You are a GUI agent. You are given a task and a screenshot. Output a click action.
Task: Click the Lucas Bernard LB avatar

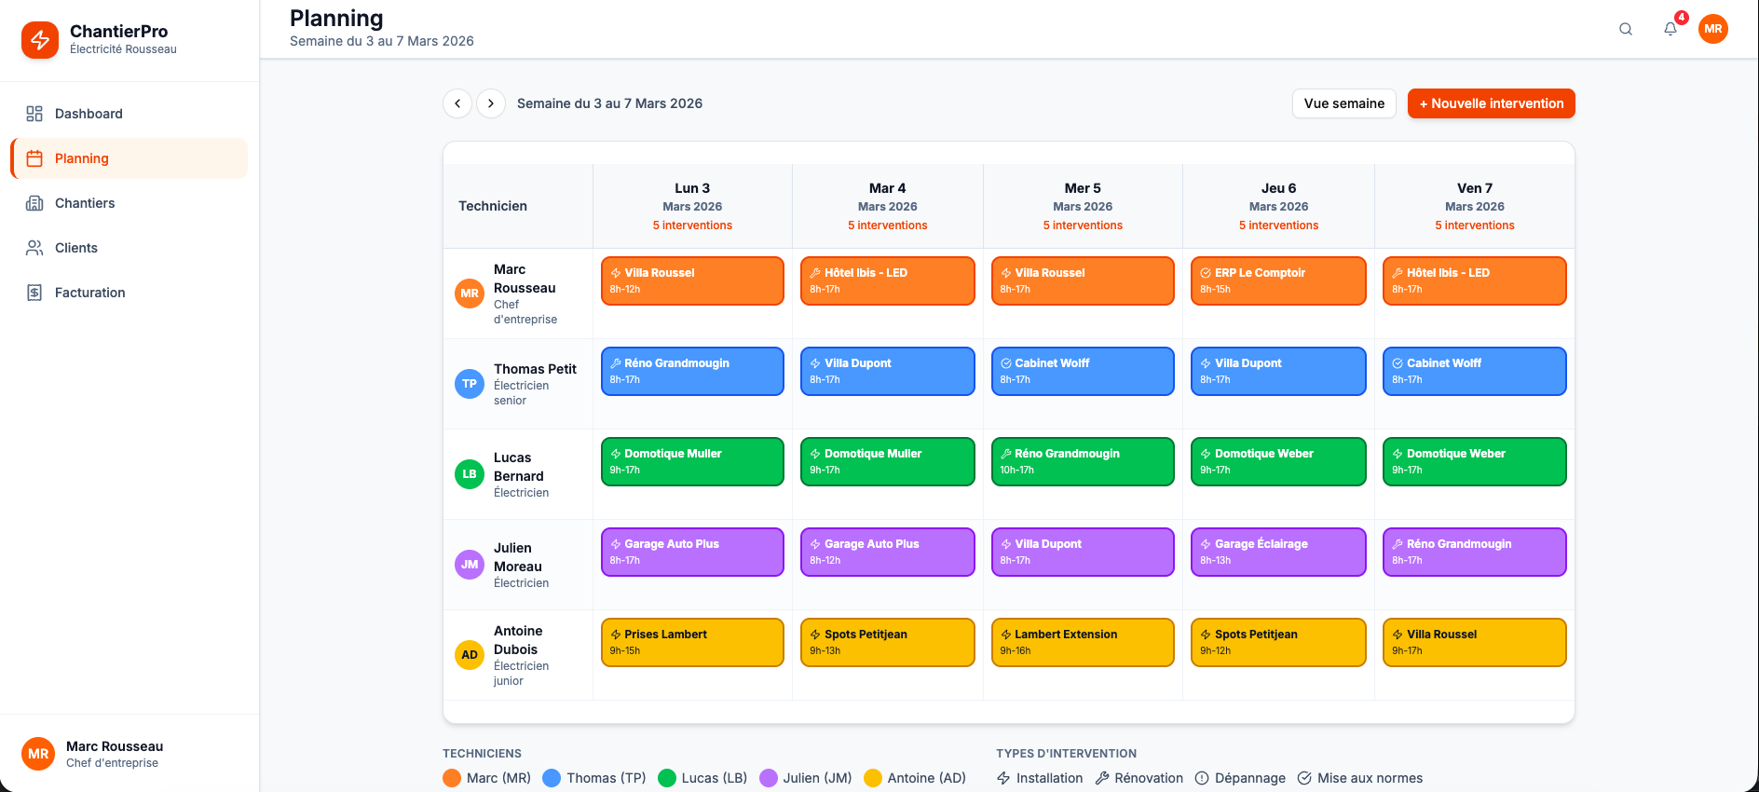click(470, 474)
